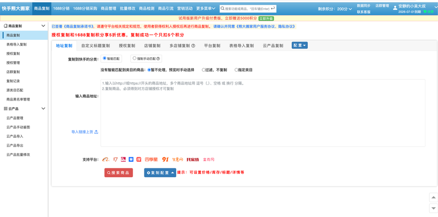This screenshot has height=217, width=438.
Task: Expand the 剩余积分 200分 dropdown
Action: point(335,9)
